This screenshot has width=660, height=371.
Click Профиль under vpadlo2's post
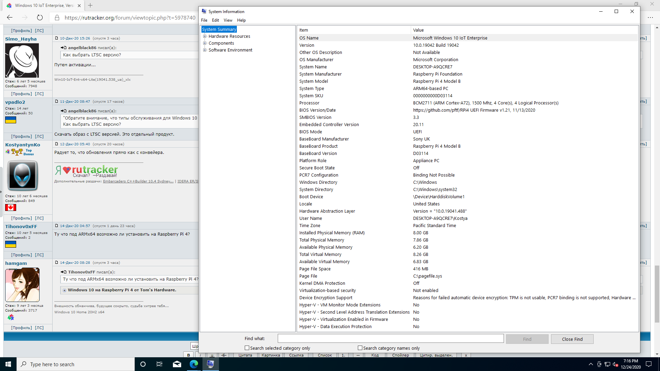(x=21, y=136)
